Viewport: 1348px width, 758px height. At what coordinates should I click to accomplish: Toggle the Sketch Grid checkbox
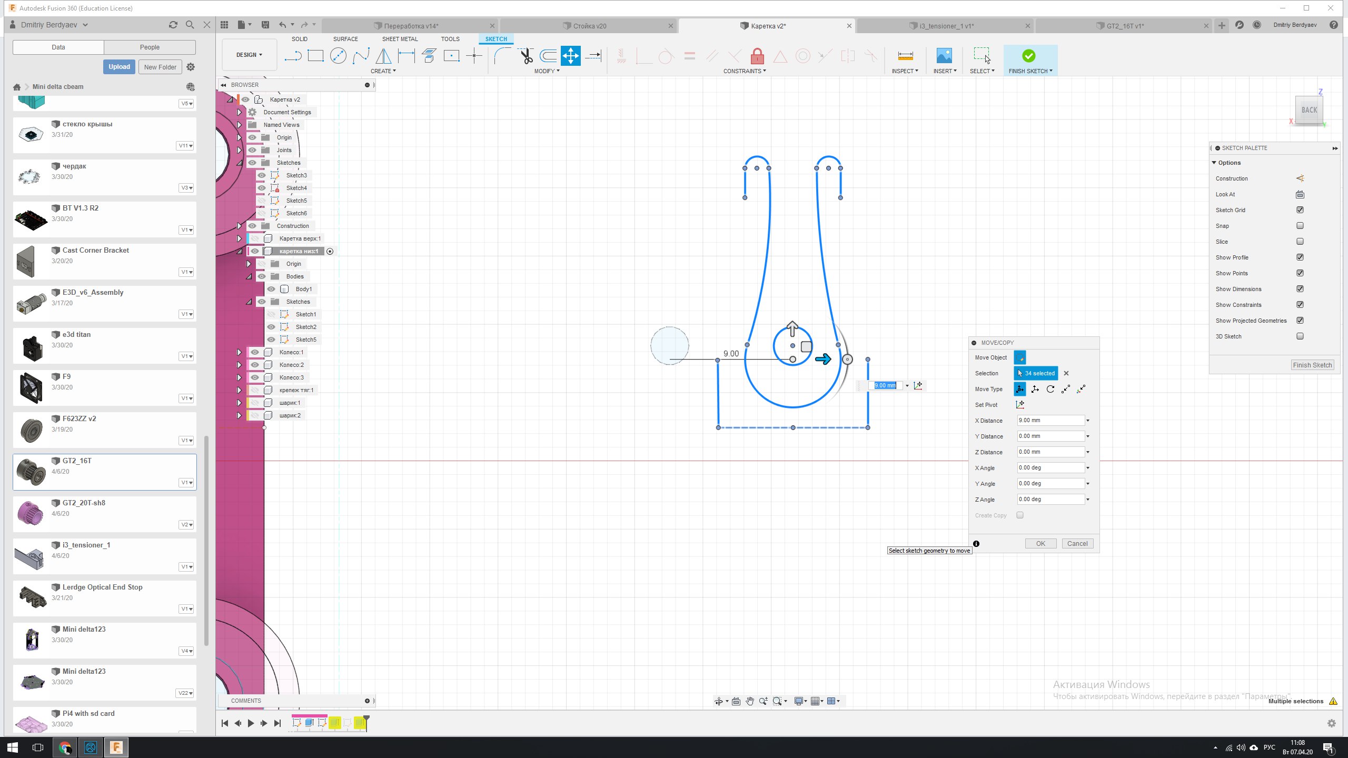pos(1300,210)
